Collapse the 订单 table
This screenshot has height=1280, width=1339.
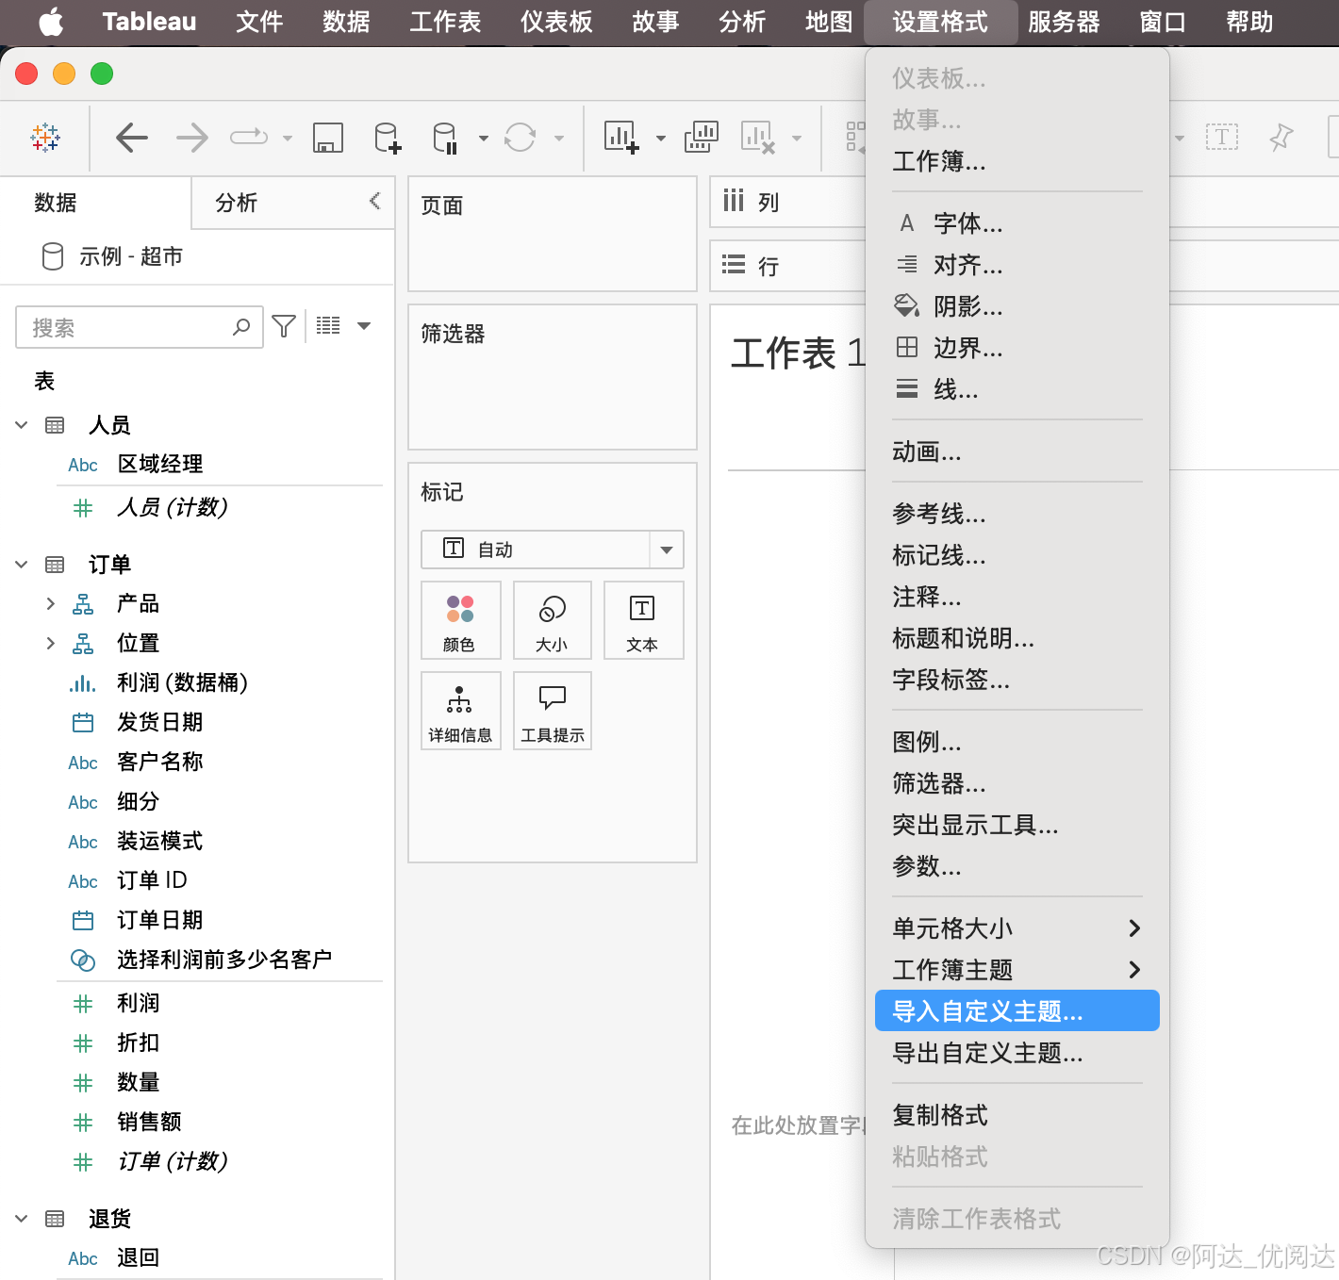(22, 565)
